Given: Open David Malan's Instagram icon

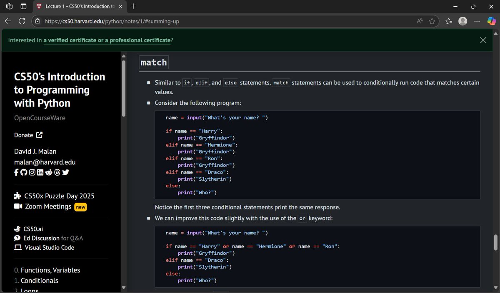Looking at the screenshot, I should tap(32, 173).
